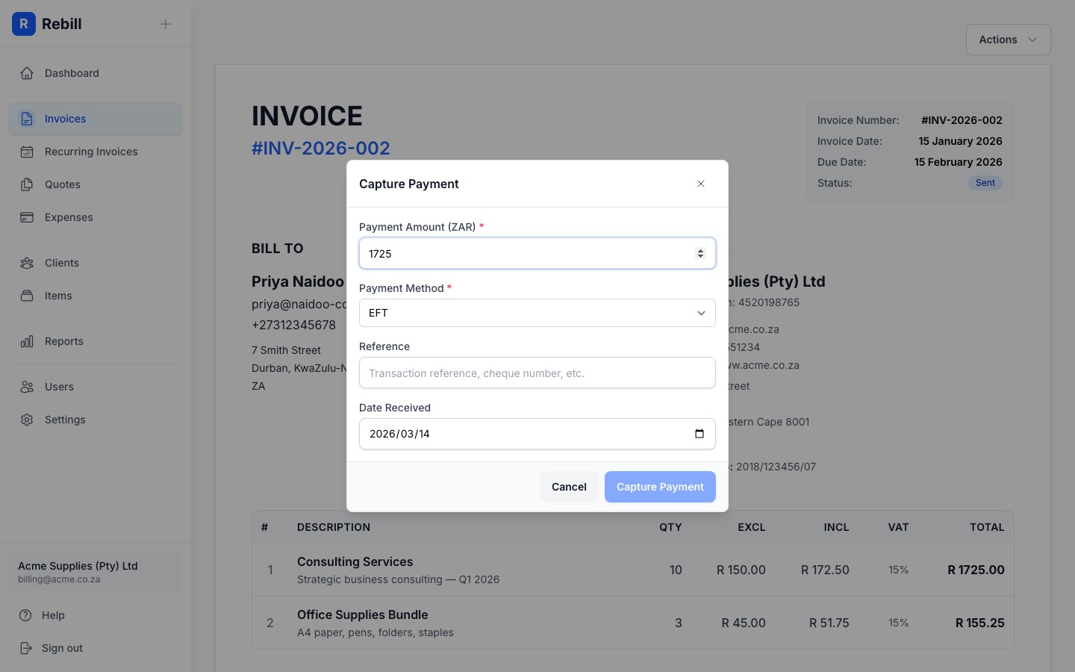Open the Dashboard home icon
Viewport: 1075px width, 672px height.
click(27, 72)
